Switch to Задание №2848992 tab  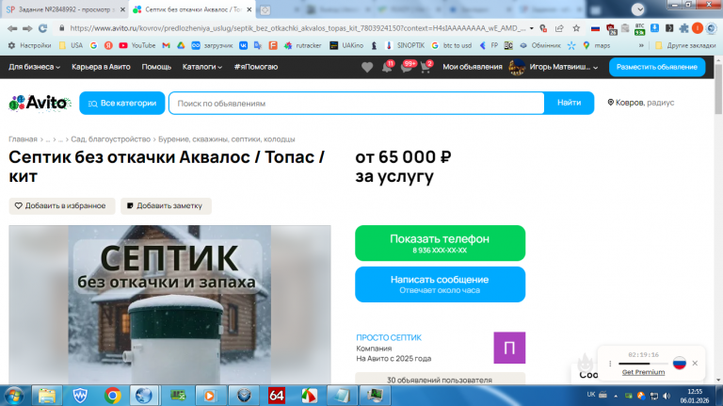tap(65, 9)
